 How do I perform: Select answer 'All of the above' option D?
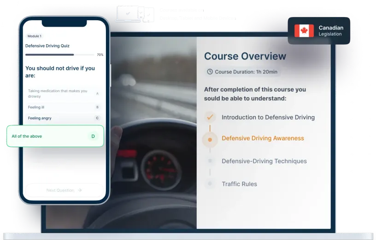point(55,136)
